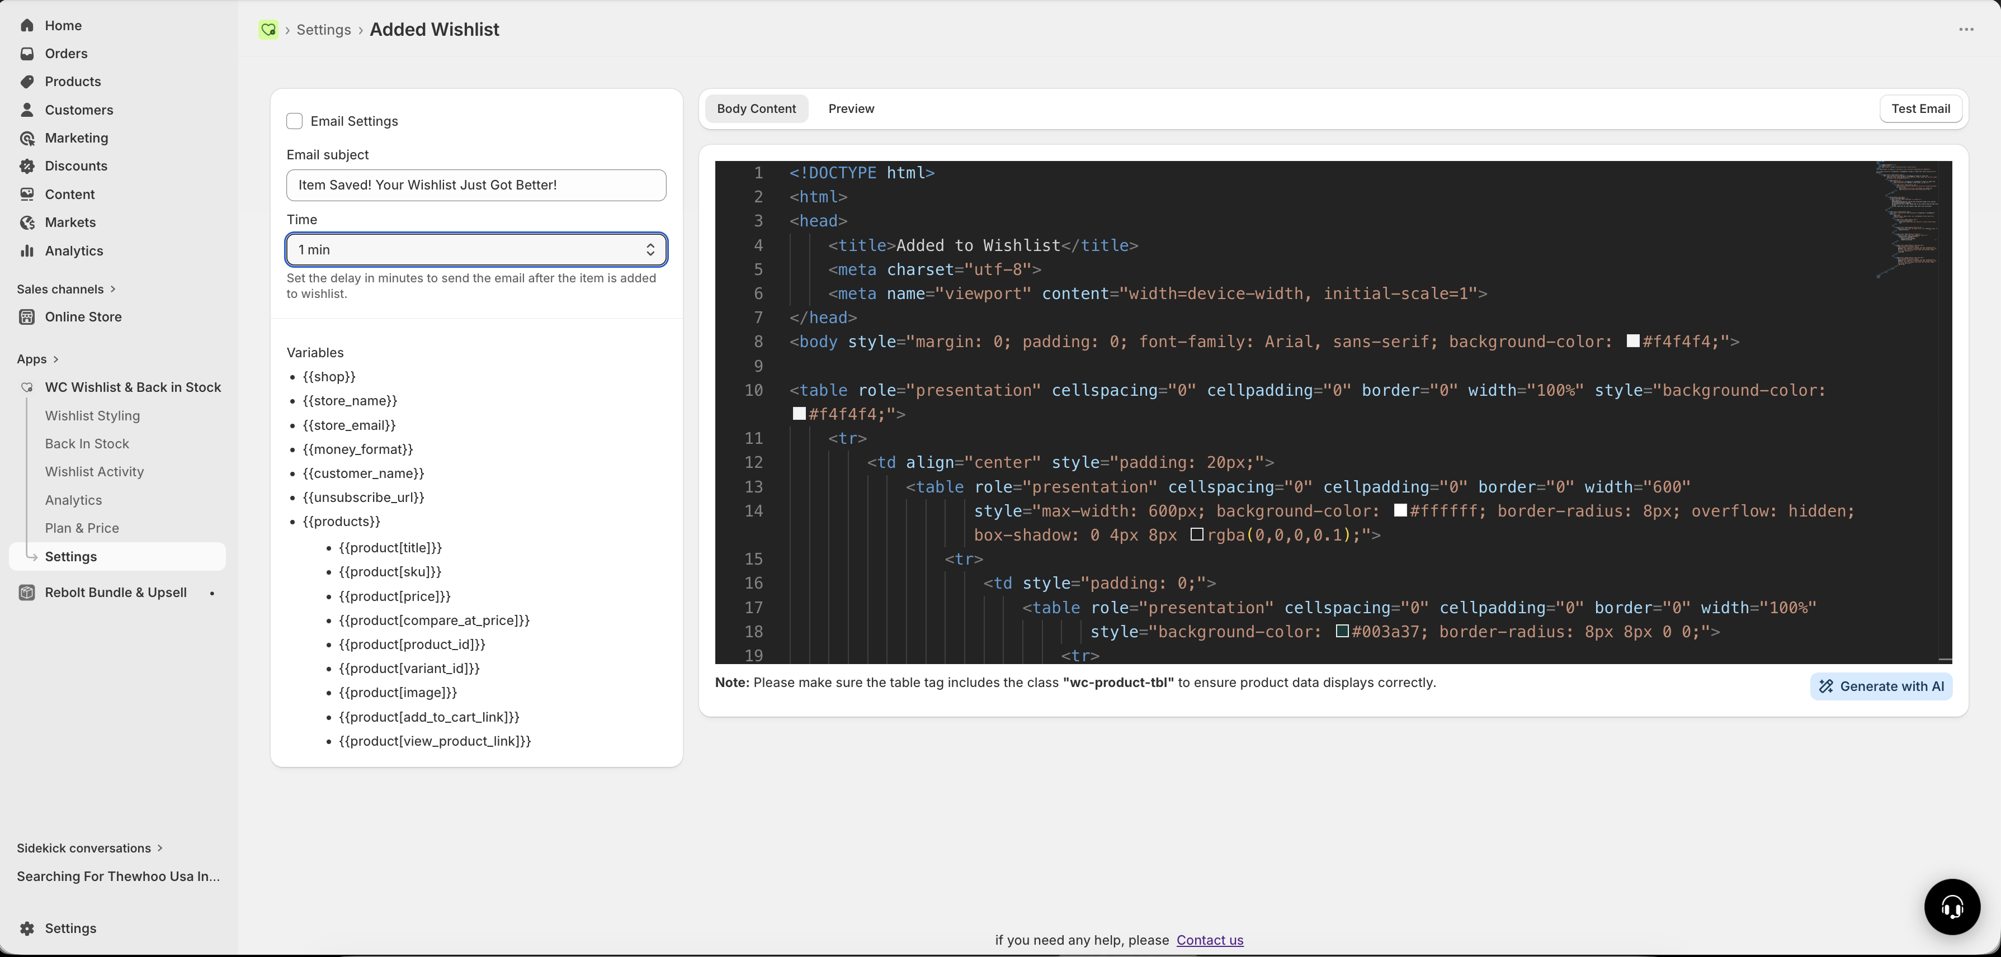Click the #f4f4f4 swatch on body line 8
This screenshot has width=2001, height=957.
[x=1633, y=341]
